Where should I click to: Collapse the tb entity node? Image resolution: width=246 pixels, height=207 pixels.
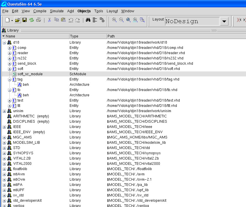point(10,90)
